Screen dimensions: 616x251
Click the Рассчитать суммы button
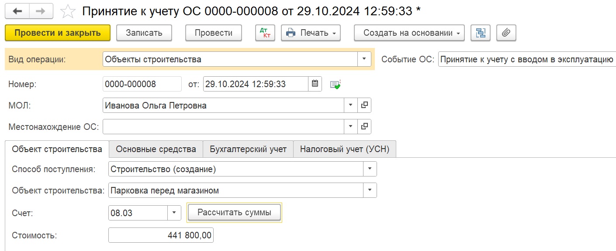234,213
